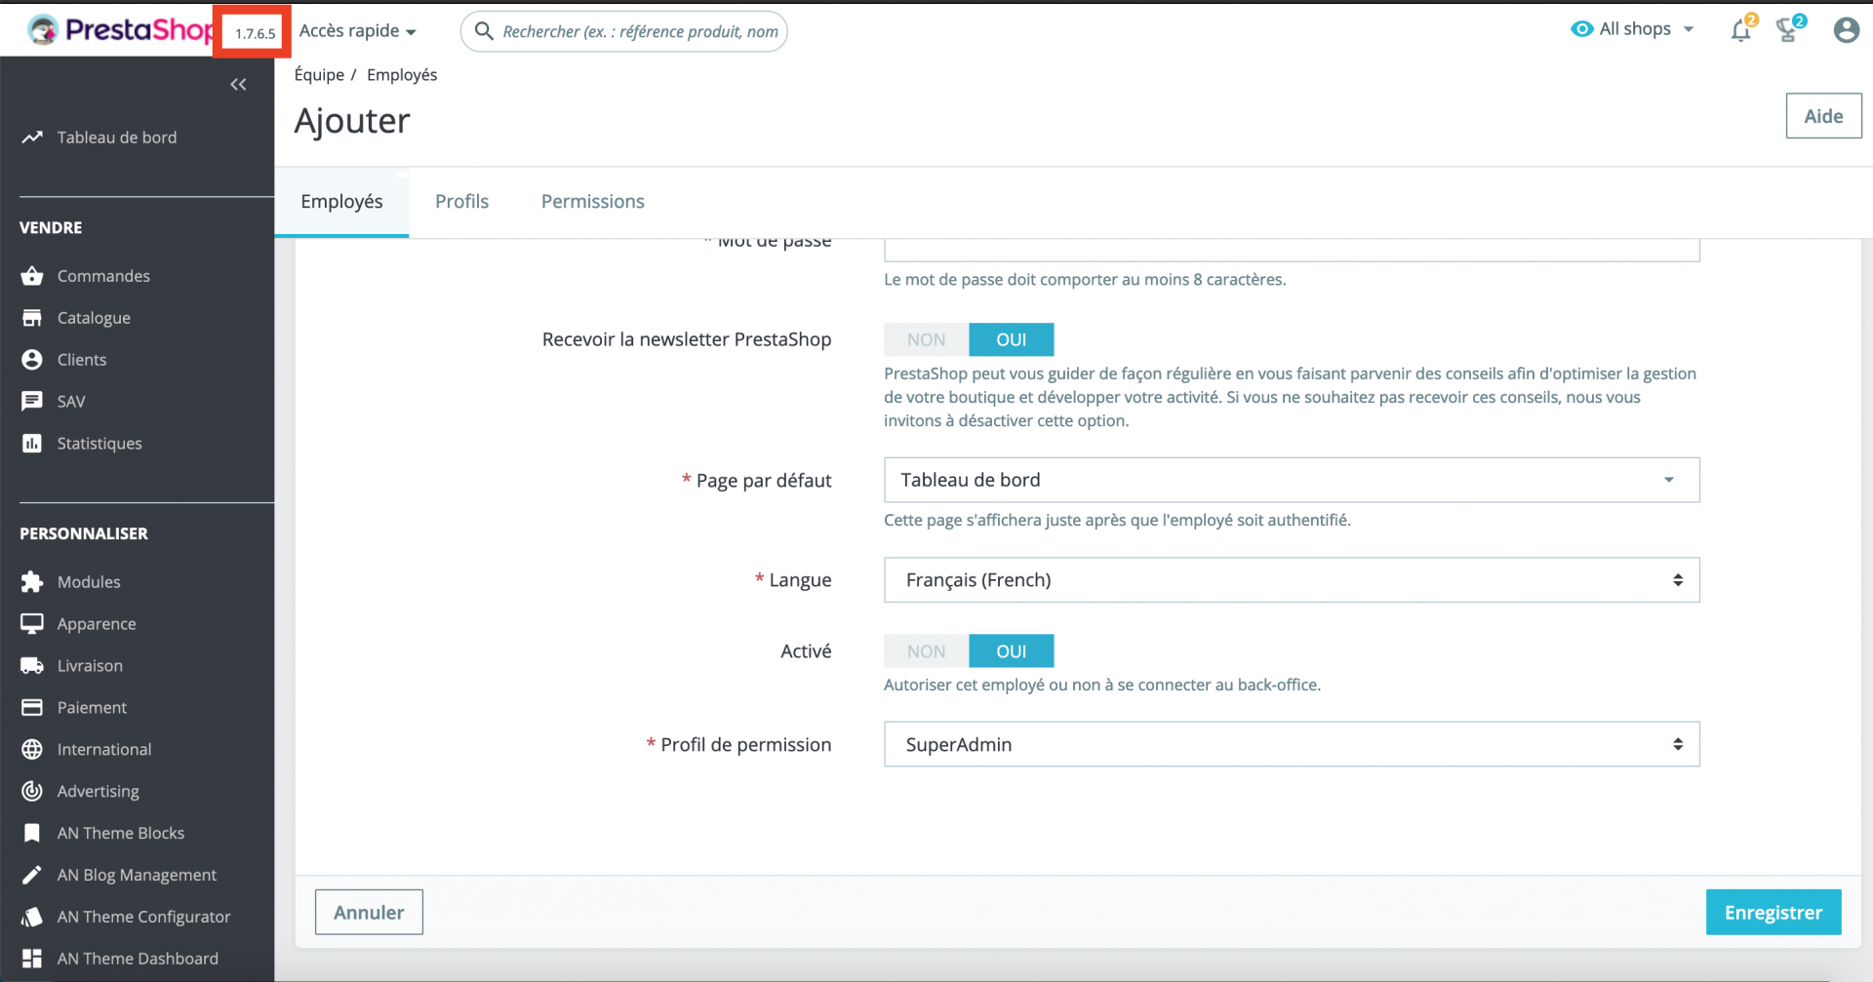This screenshot has height=982, width=1873.
Task: Expand the Profil de permission dropdown
Action: 1291,745
